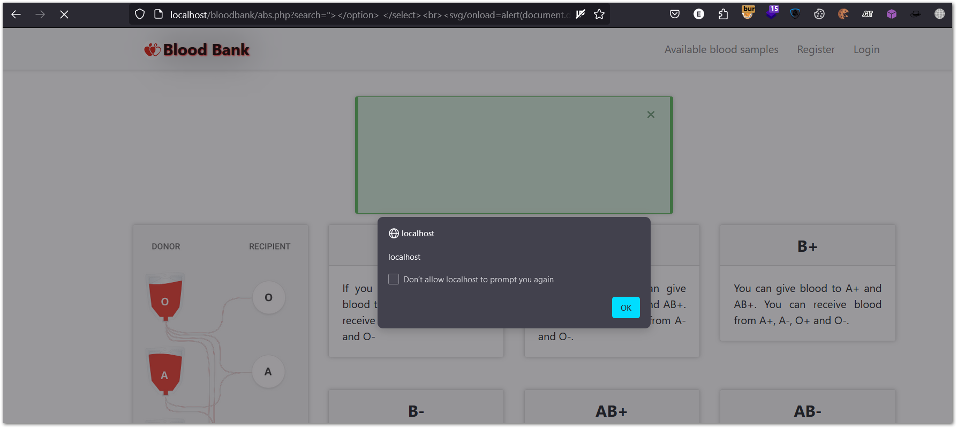
Task: Click the DONOR column label
Action: (x=166, y=246)
